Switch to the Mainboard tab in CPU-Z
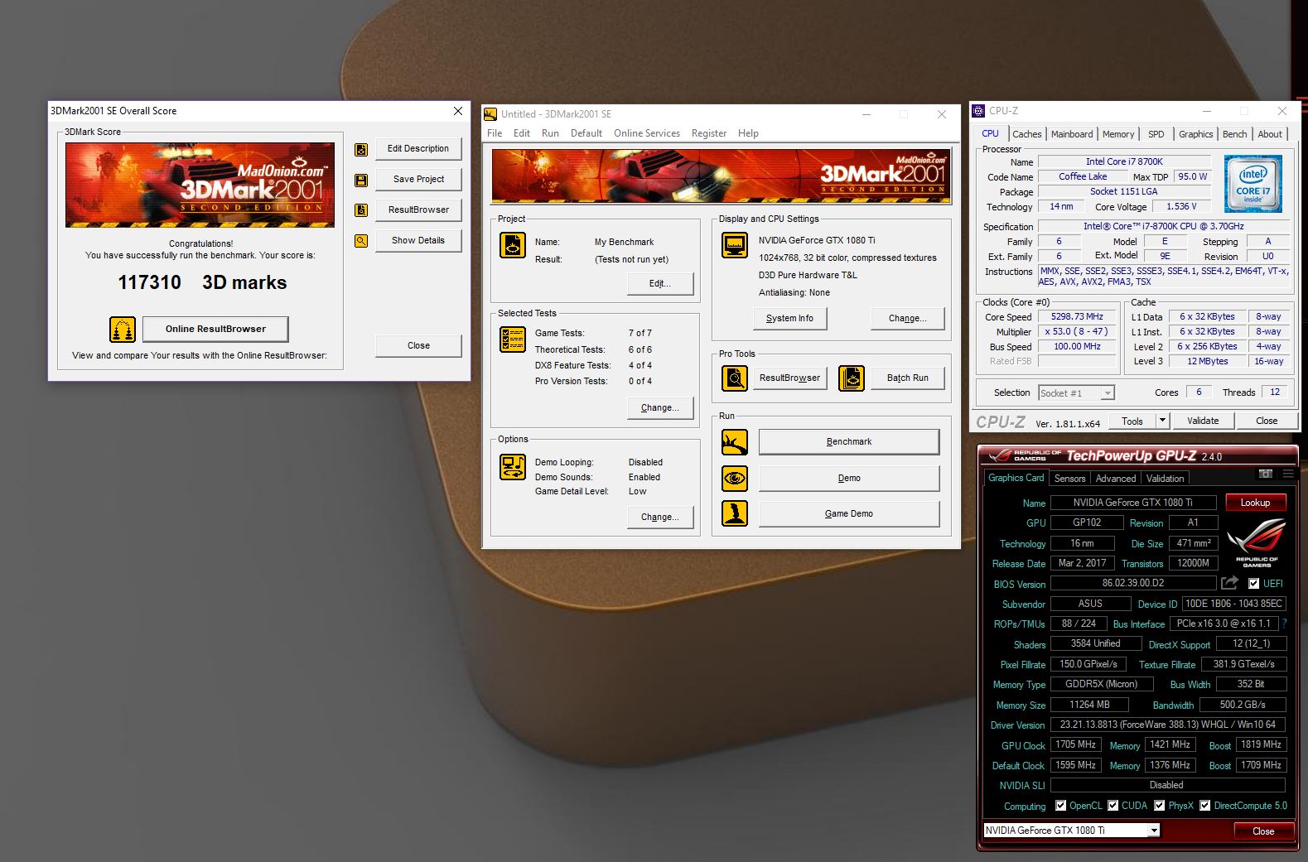The height and width of the screenshot is (862, 1308). (1072, 134)
